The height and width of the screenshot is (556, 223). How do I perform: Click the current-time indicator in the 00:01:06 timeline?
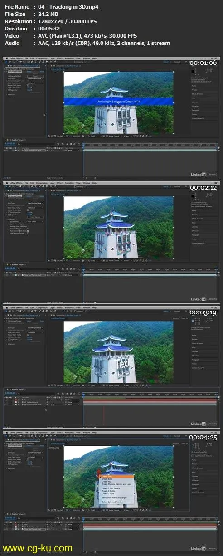point(83,144)
